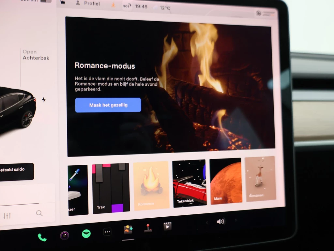The height and width of the screenshot is (251, 334).
Task: Open the all apps three-dots menu
Action: tap(107, 232)
